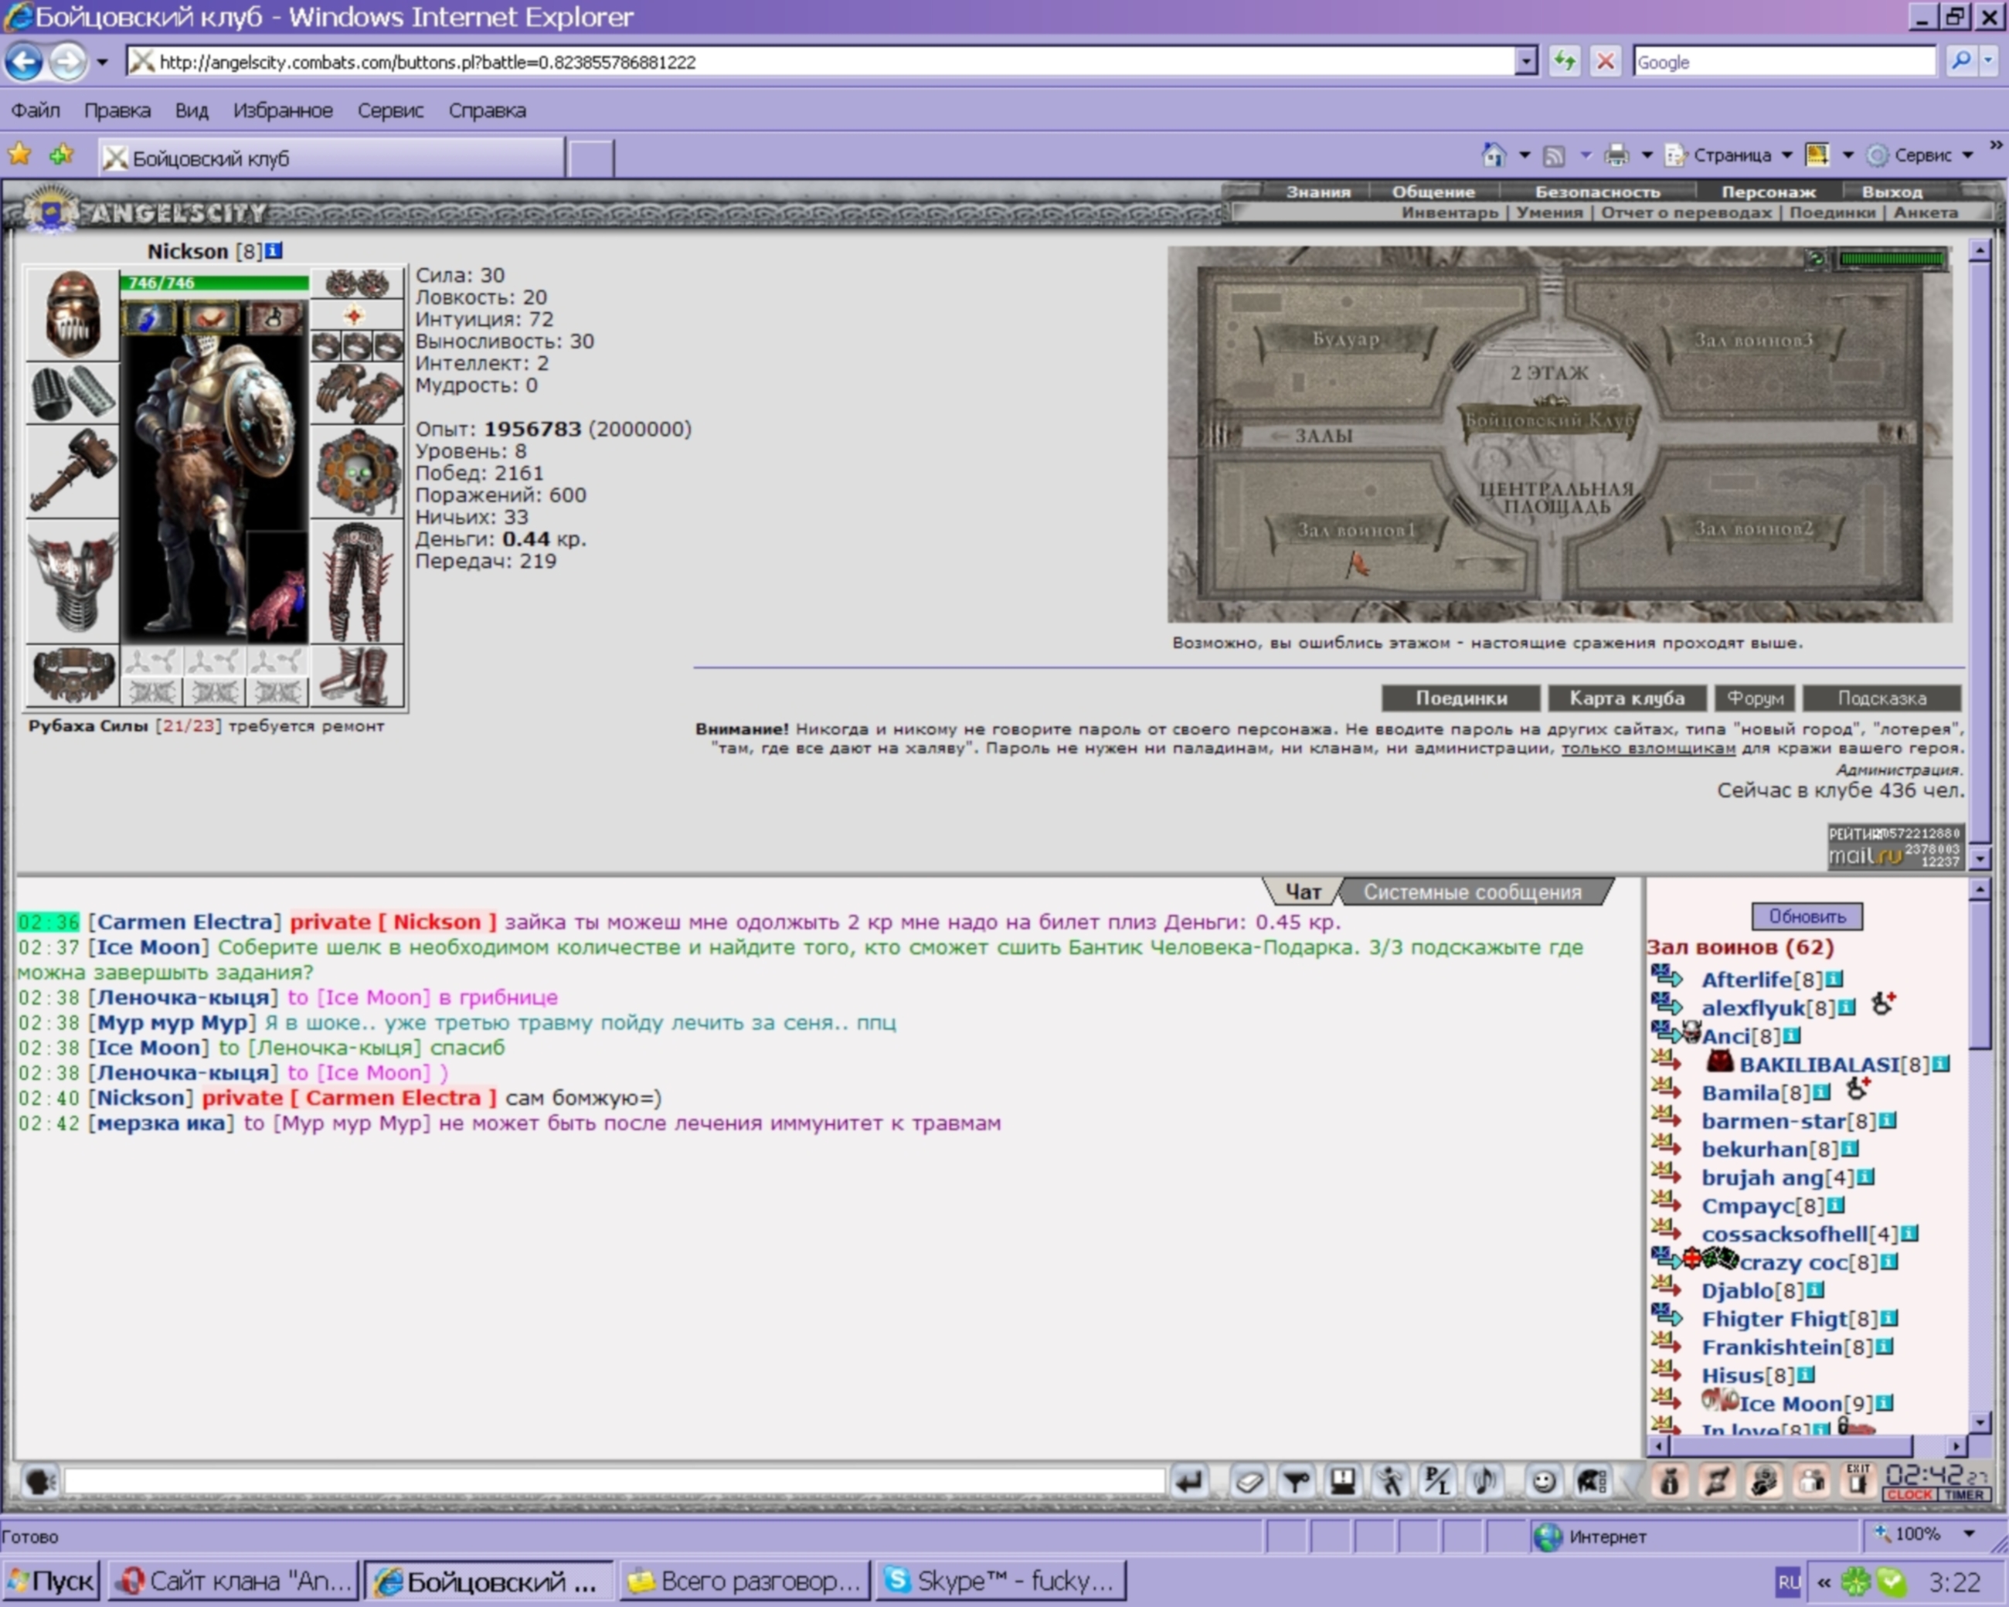Click the bracers equipment slot
Screen dimensions: 2009x1607
[x=73, y=393]
